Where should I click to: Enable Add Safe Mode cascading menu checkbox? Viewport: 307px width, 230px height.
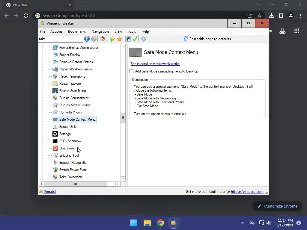tap(131, 71)
